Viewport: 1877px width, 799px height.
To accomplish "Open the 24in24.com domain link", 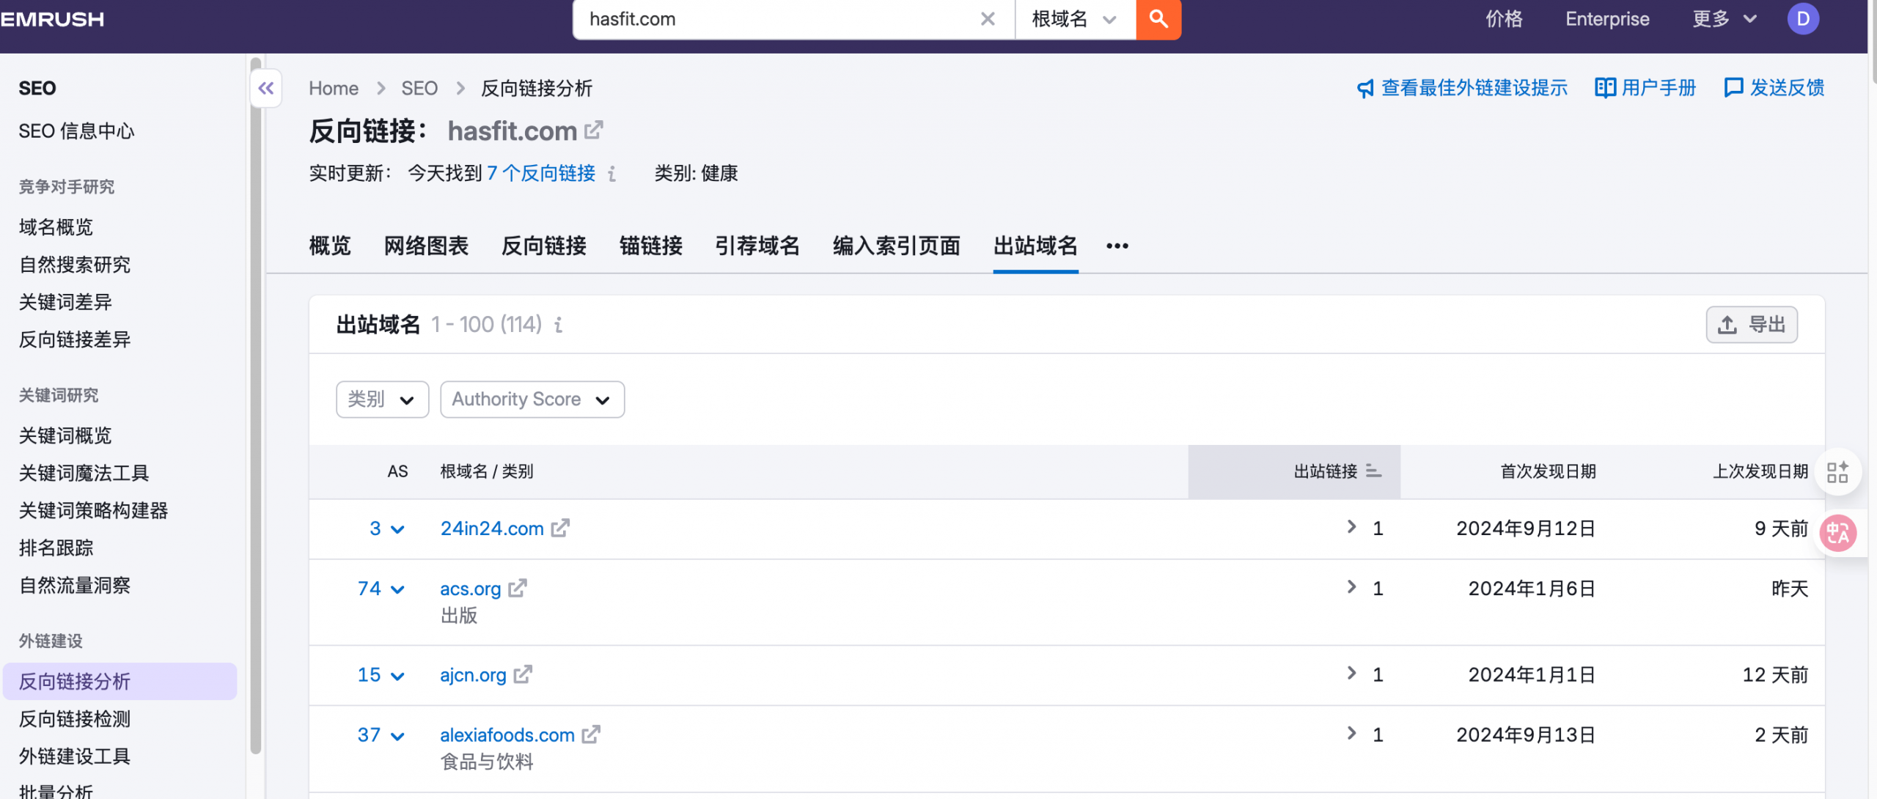I will pyautogui.click(x=492, y=529).
